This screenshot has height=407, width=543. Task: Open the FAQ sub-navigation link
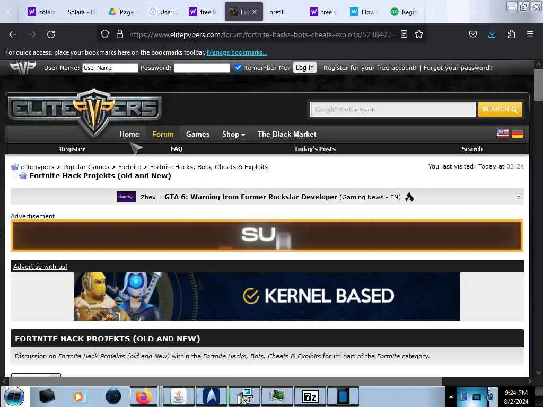[177, 149]
